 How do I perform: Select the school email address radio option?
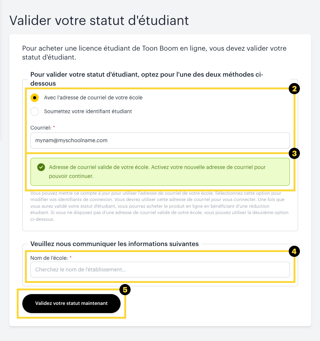point(35,98)
